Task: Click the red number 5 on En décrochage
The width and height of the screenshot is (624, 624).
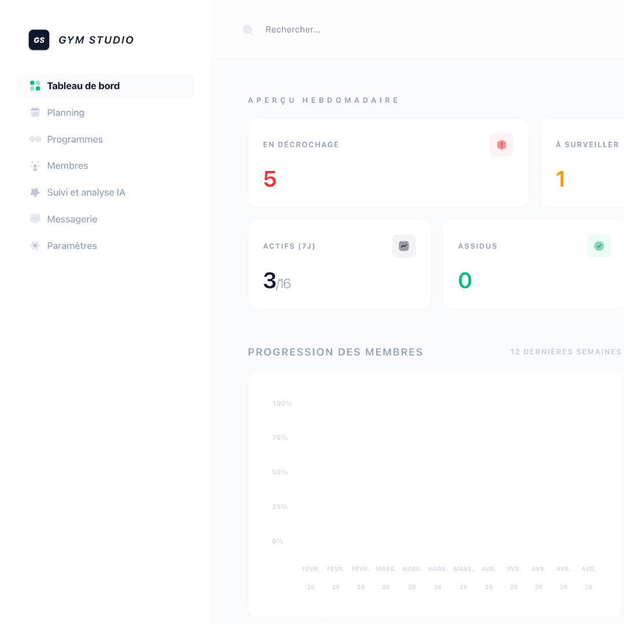Action: coord(269,179)
